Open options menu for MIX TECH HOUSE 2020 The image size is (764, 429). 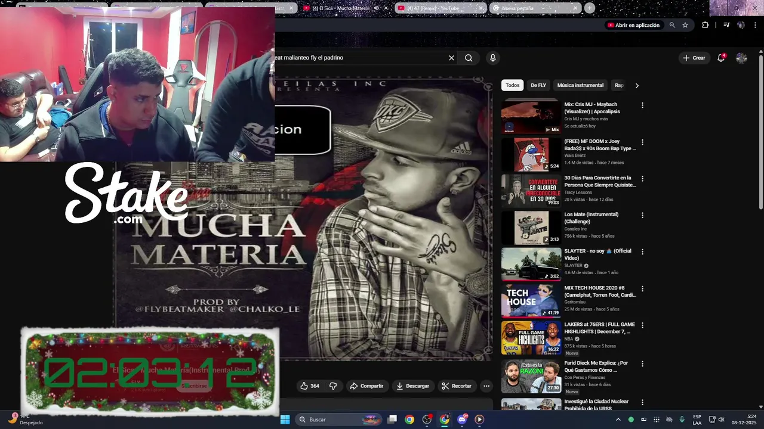click(642, 288)
